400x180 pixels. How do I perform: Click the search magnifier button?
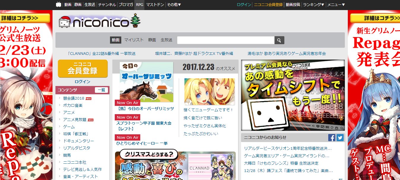coord(279,40)
